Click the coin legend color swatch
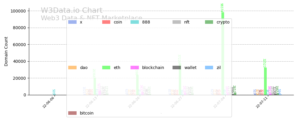298x119 pixels. 106,22
